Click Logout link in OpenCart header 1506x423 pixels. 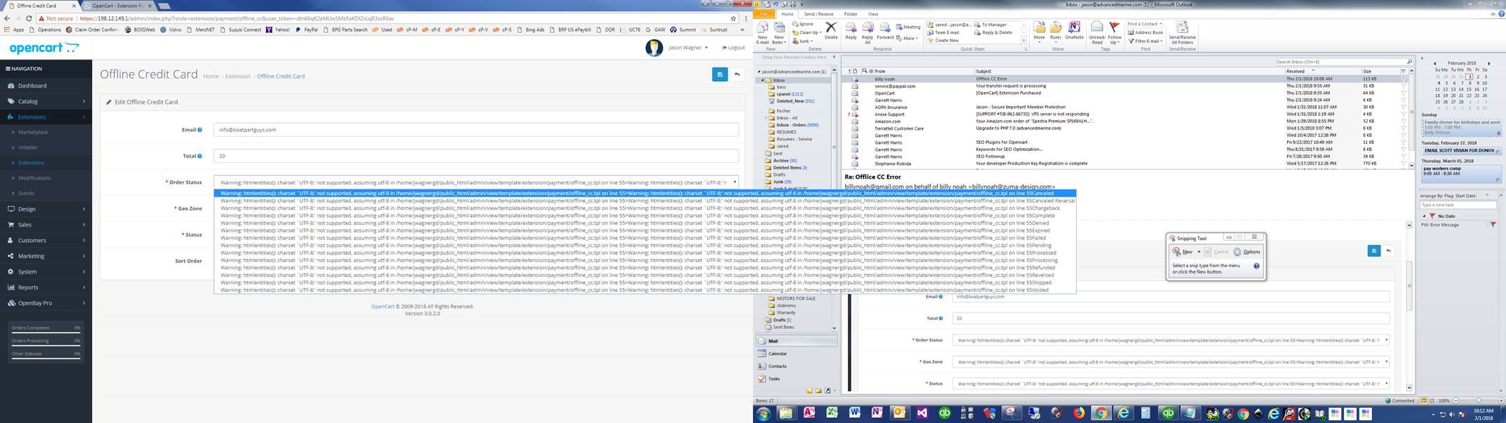(x=733, y=48)
